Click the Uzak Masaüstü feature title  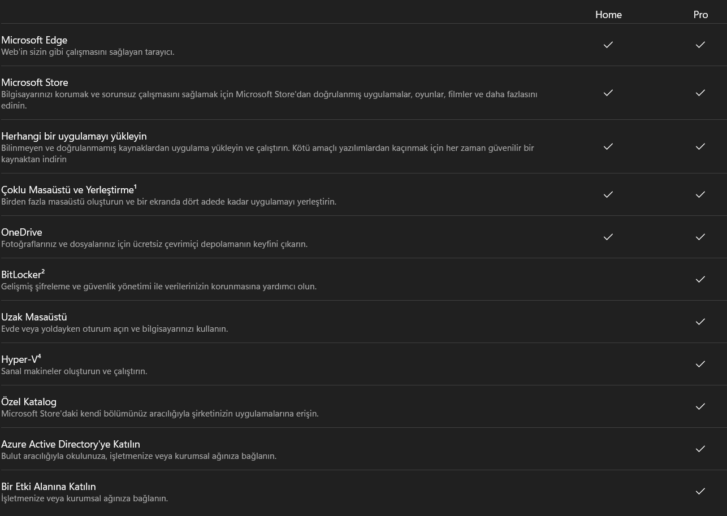[x=34, y=317]
